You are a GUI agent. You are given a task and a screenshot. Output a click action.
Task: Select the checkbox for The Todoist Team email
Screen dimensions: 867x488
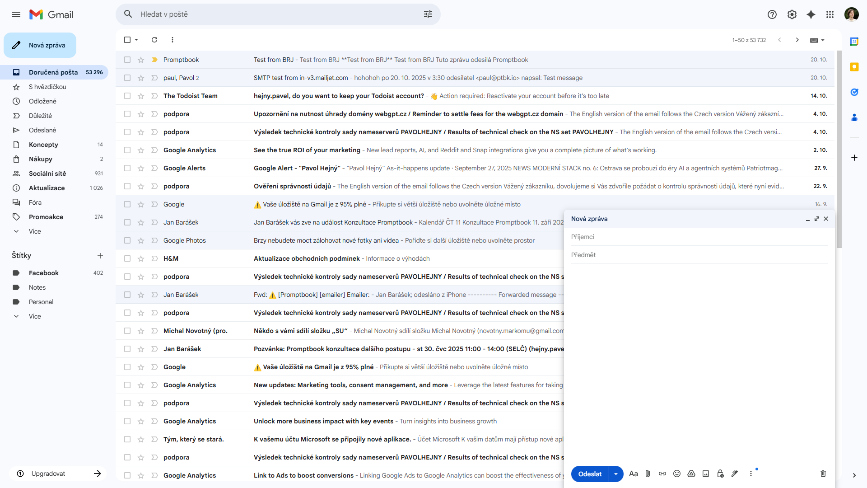pyautogui.click(x=127, y=96)
